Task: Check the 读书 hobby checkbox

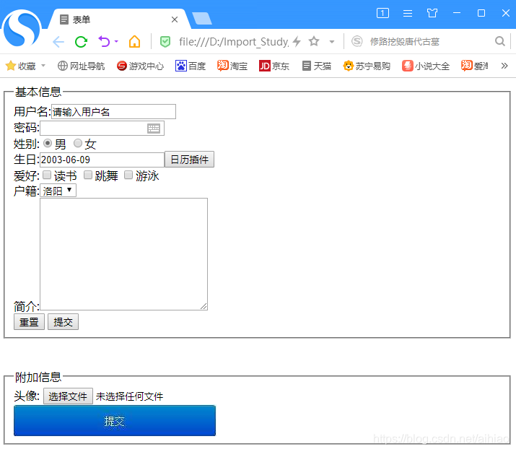Action: (47, 175)
